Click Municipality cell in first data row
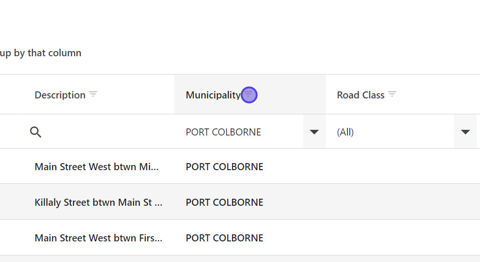This screenshot has height=262, width=480. 225,167
